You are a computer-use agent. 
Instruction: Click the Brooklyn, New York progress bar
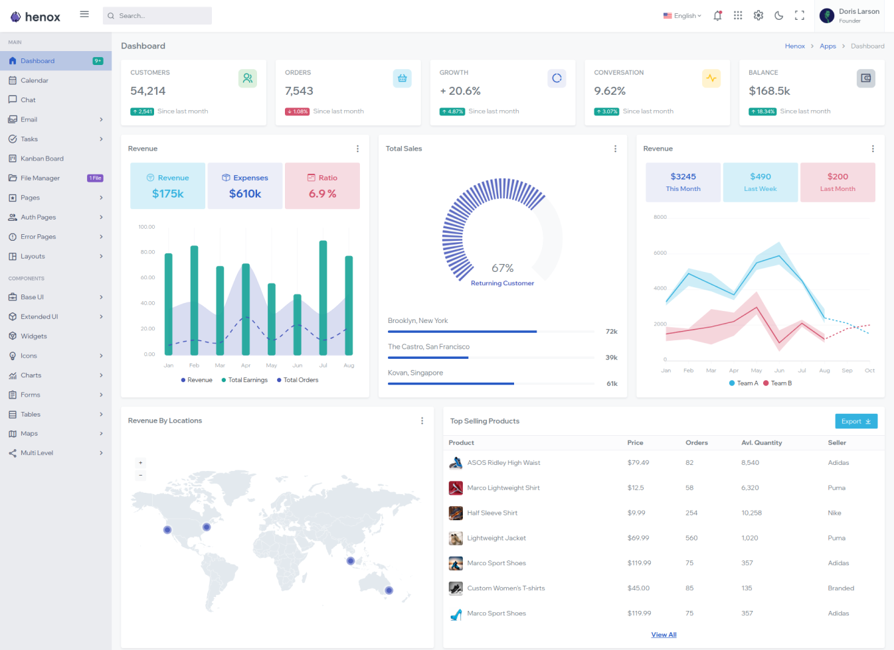pyautogui.click(x=491, y=332)
